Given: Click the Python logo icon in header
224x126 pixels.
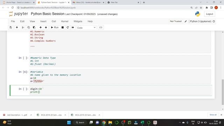Looking at the screenshot, I should click(x=197, y=14).
